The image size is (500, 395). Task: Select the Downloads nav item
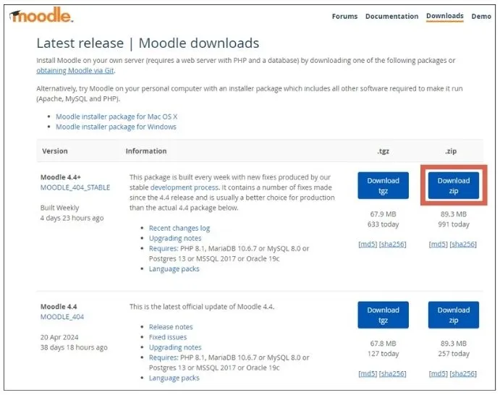pyautogui.click(x=444, y=16)
